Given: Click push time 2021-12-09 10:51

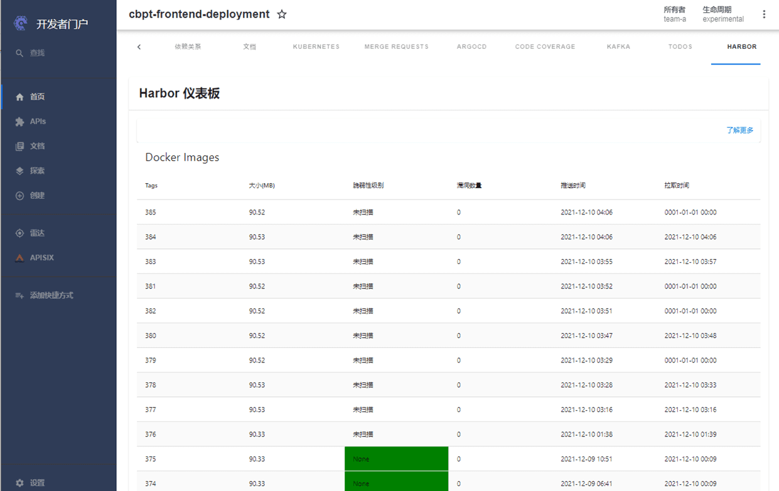Looking at the screenshot, I should pos(586,459).
